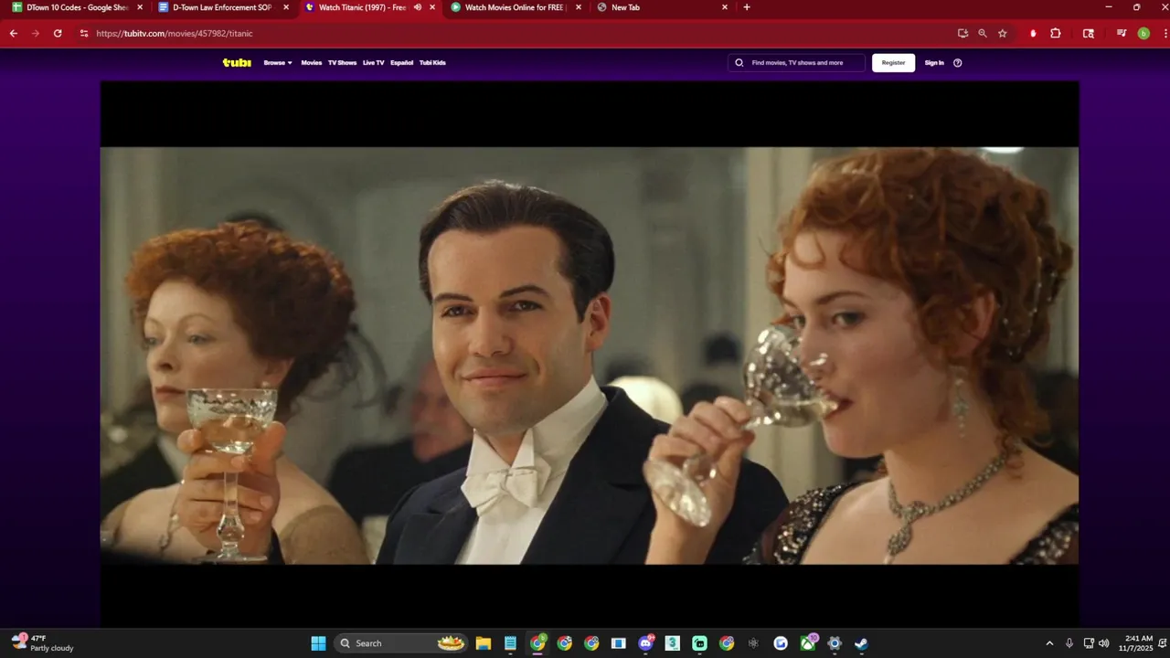Open the tab search side panel icon
The image size is (1170, 658).
pyautogui.click(x=1089, y=33)
